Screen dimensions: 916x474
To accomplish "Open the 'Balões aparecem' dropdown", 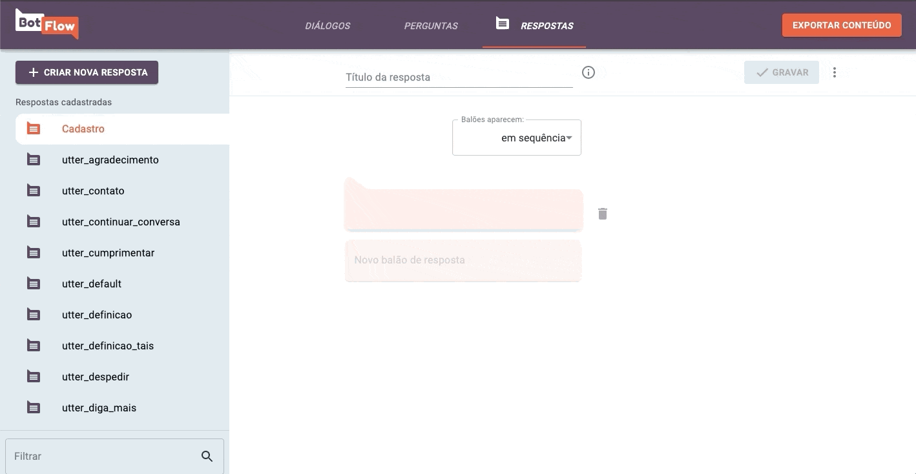I will click(517, 138).
